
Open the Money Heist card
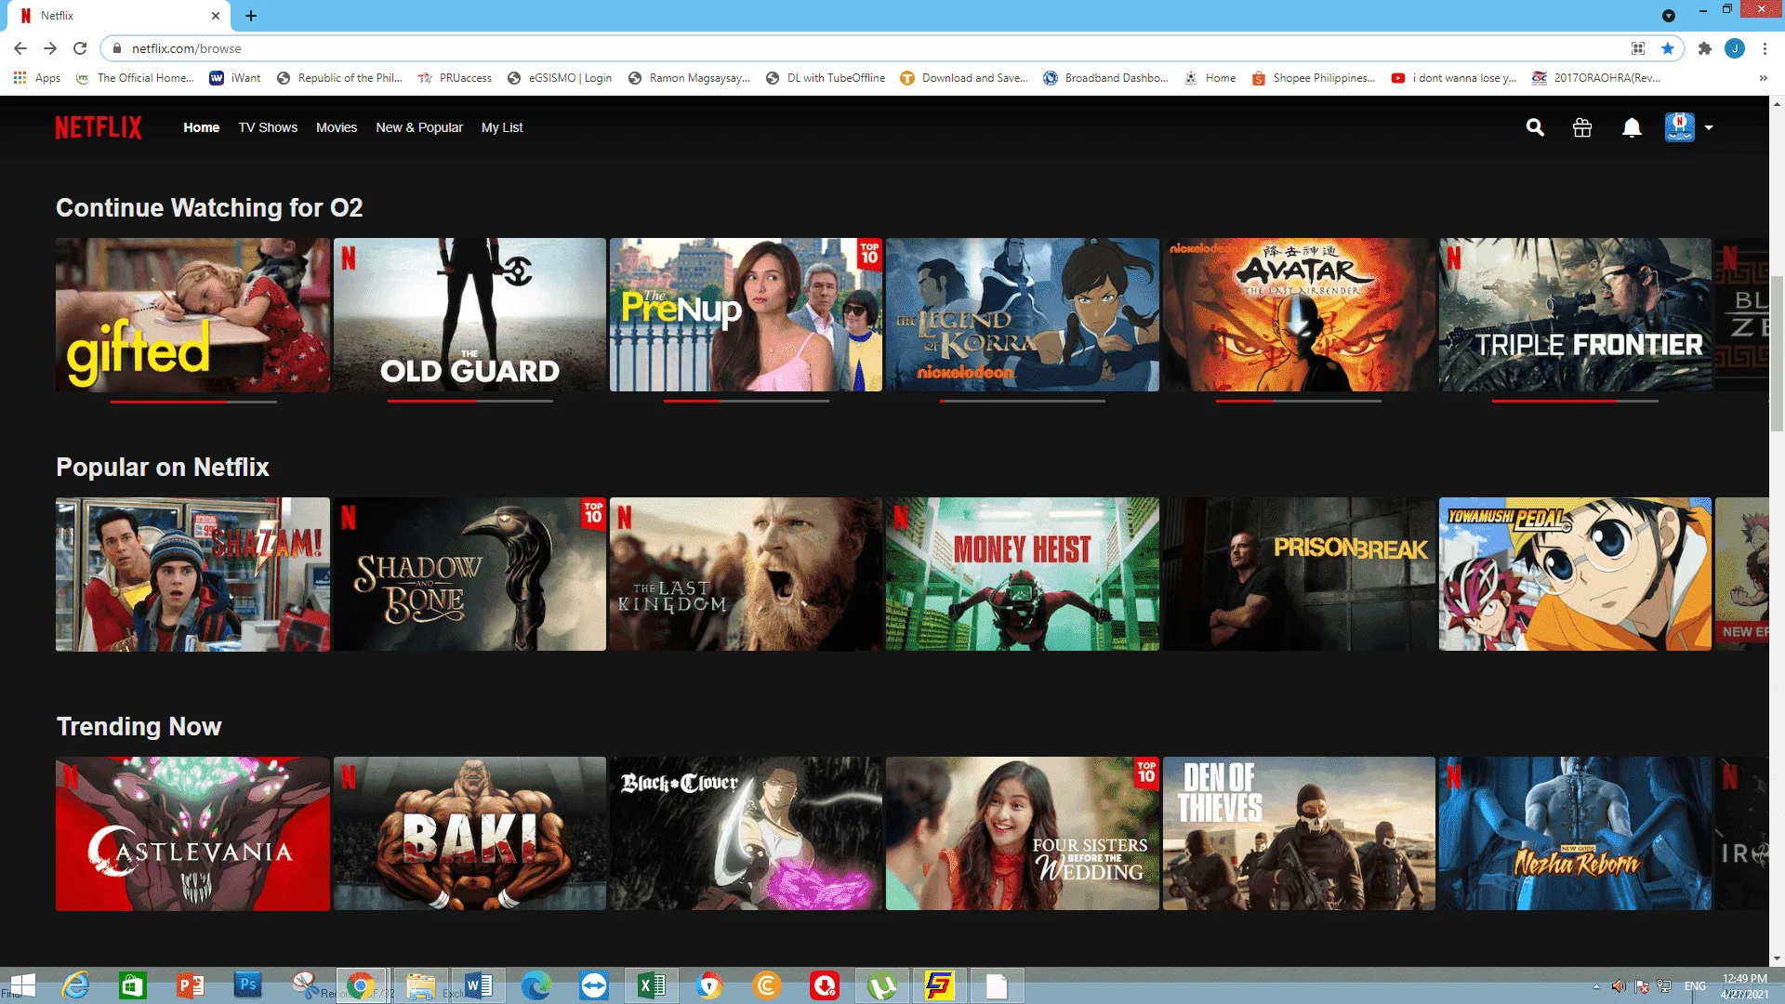coord(1023,574)
